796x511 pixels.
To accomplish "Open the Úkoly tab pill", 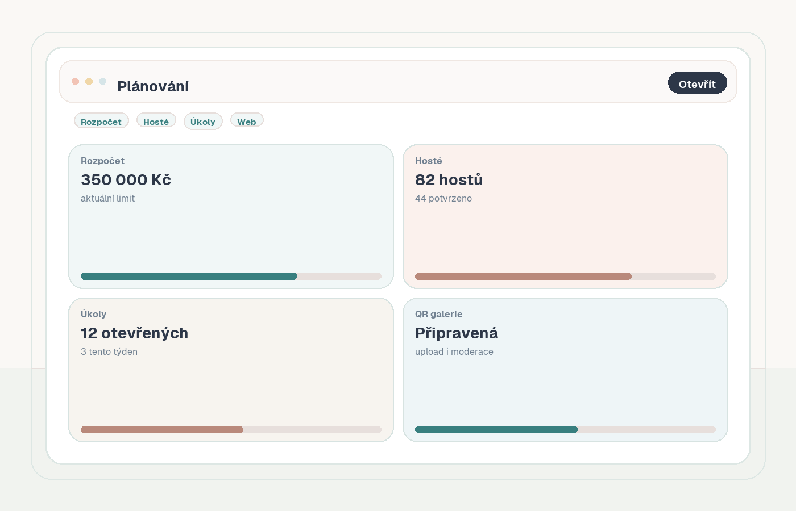I will (203, 121).
